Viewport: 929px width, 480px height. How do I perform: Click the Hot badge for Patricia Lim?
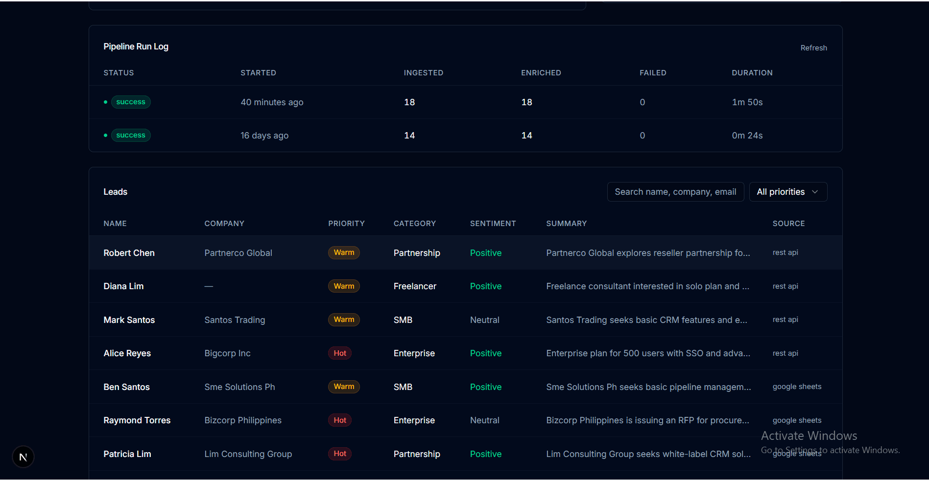click(x=340, y=454)
